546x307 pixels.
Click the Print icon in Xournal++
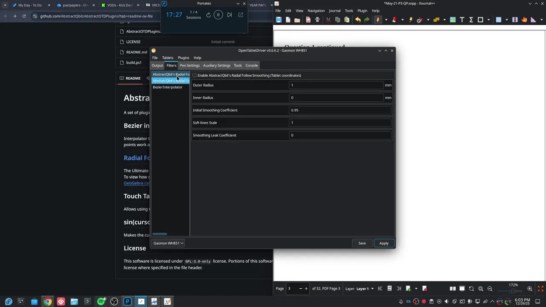coord(317,20)
